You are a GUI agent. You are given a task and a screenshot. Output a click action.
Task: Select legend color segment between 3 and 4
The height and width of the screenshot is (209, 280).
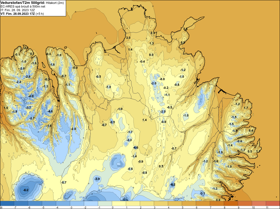click(161, 203)
